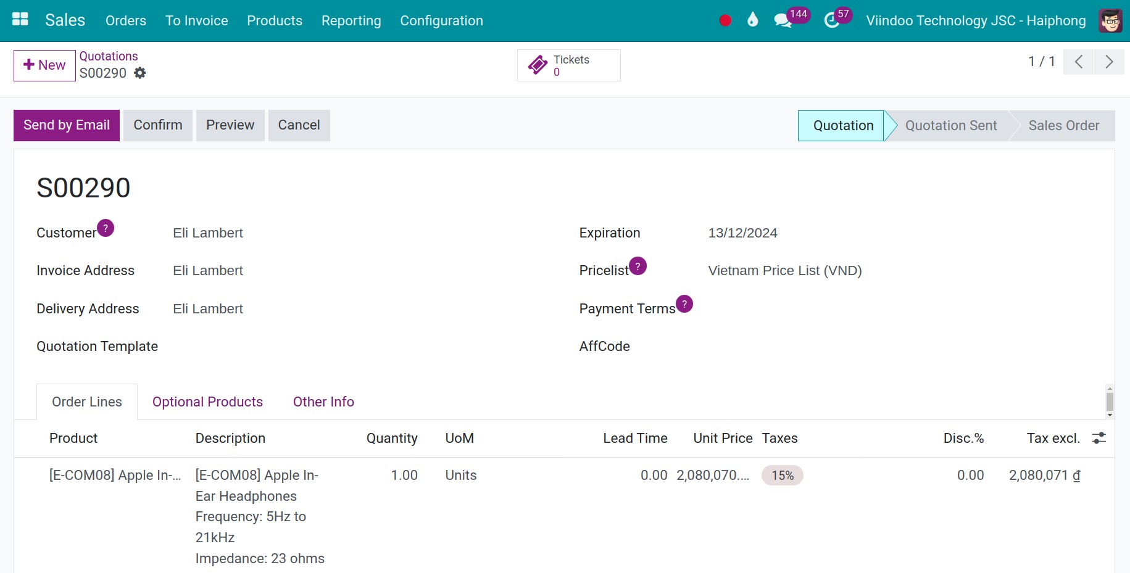This screenshot has height=573, width=1130.
Task: Open activities clock icon with 57 badge
Action: pos(831,20)
